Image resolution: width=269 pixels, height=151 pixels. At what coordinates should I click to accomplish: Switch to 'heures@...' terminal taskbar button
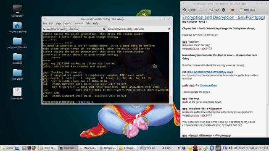click(68, 148)
